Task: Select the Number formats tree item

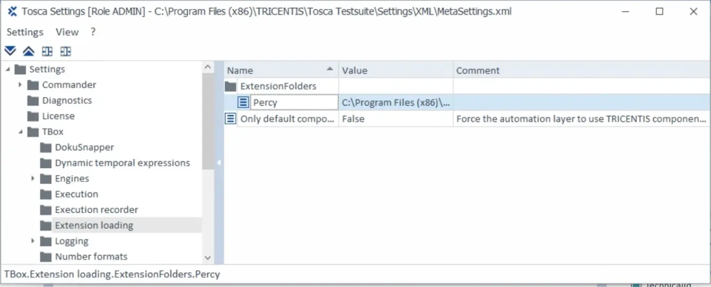Action: (91, 257)
